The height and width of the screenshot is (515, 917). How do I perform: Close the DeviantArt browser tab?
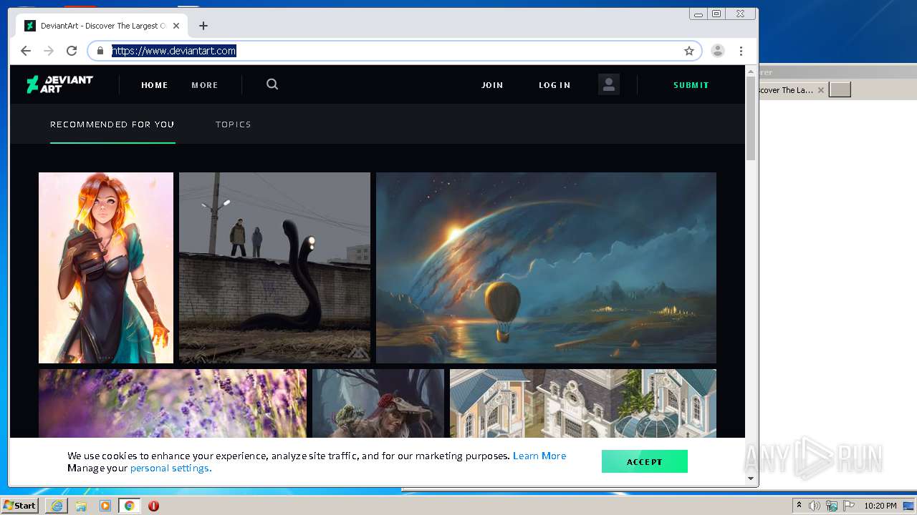[x=176, y=26]
